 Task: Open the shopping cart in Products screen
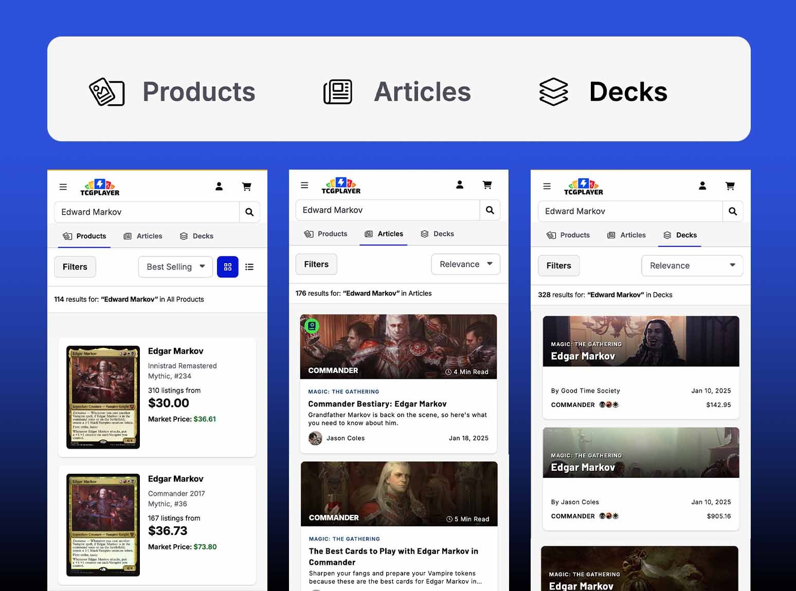point(246,187)
